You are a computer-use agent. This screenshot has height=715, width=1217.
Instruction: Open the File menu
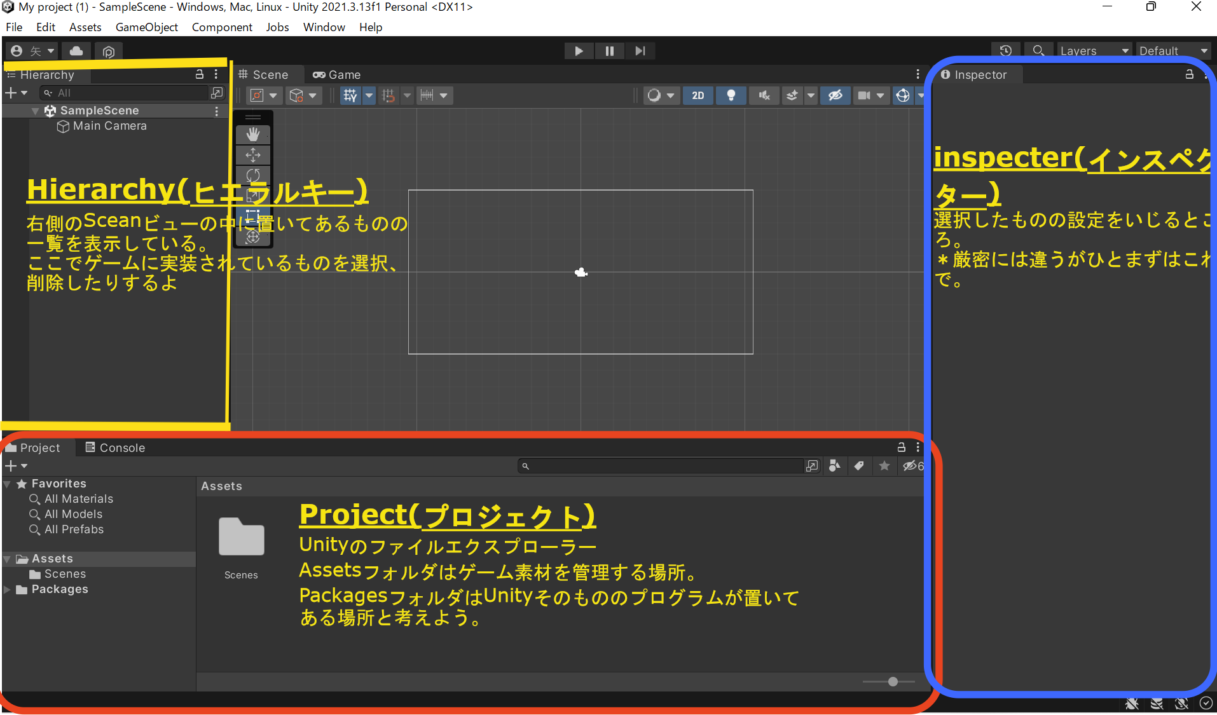14,27
